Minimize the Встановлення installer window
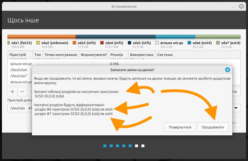The width and height of the screenshot is (248, 161). coord(234,7)
